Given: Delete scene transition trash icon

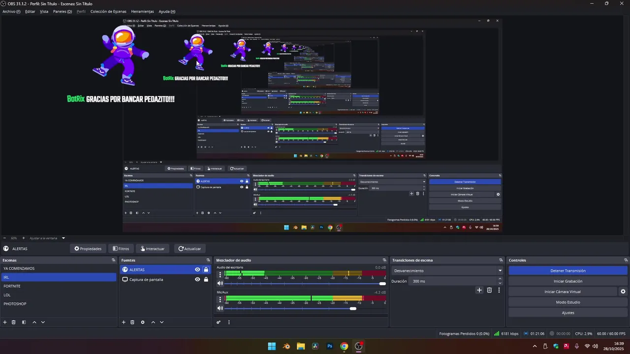Looking at the screenshot, I should pos(489,290).
